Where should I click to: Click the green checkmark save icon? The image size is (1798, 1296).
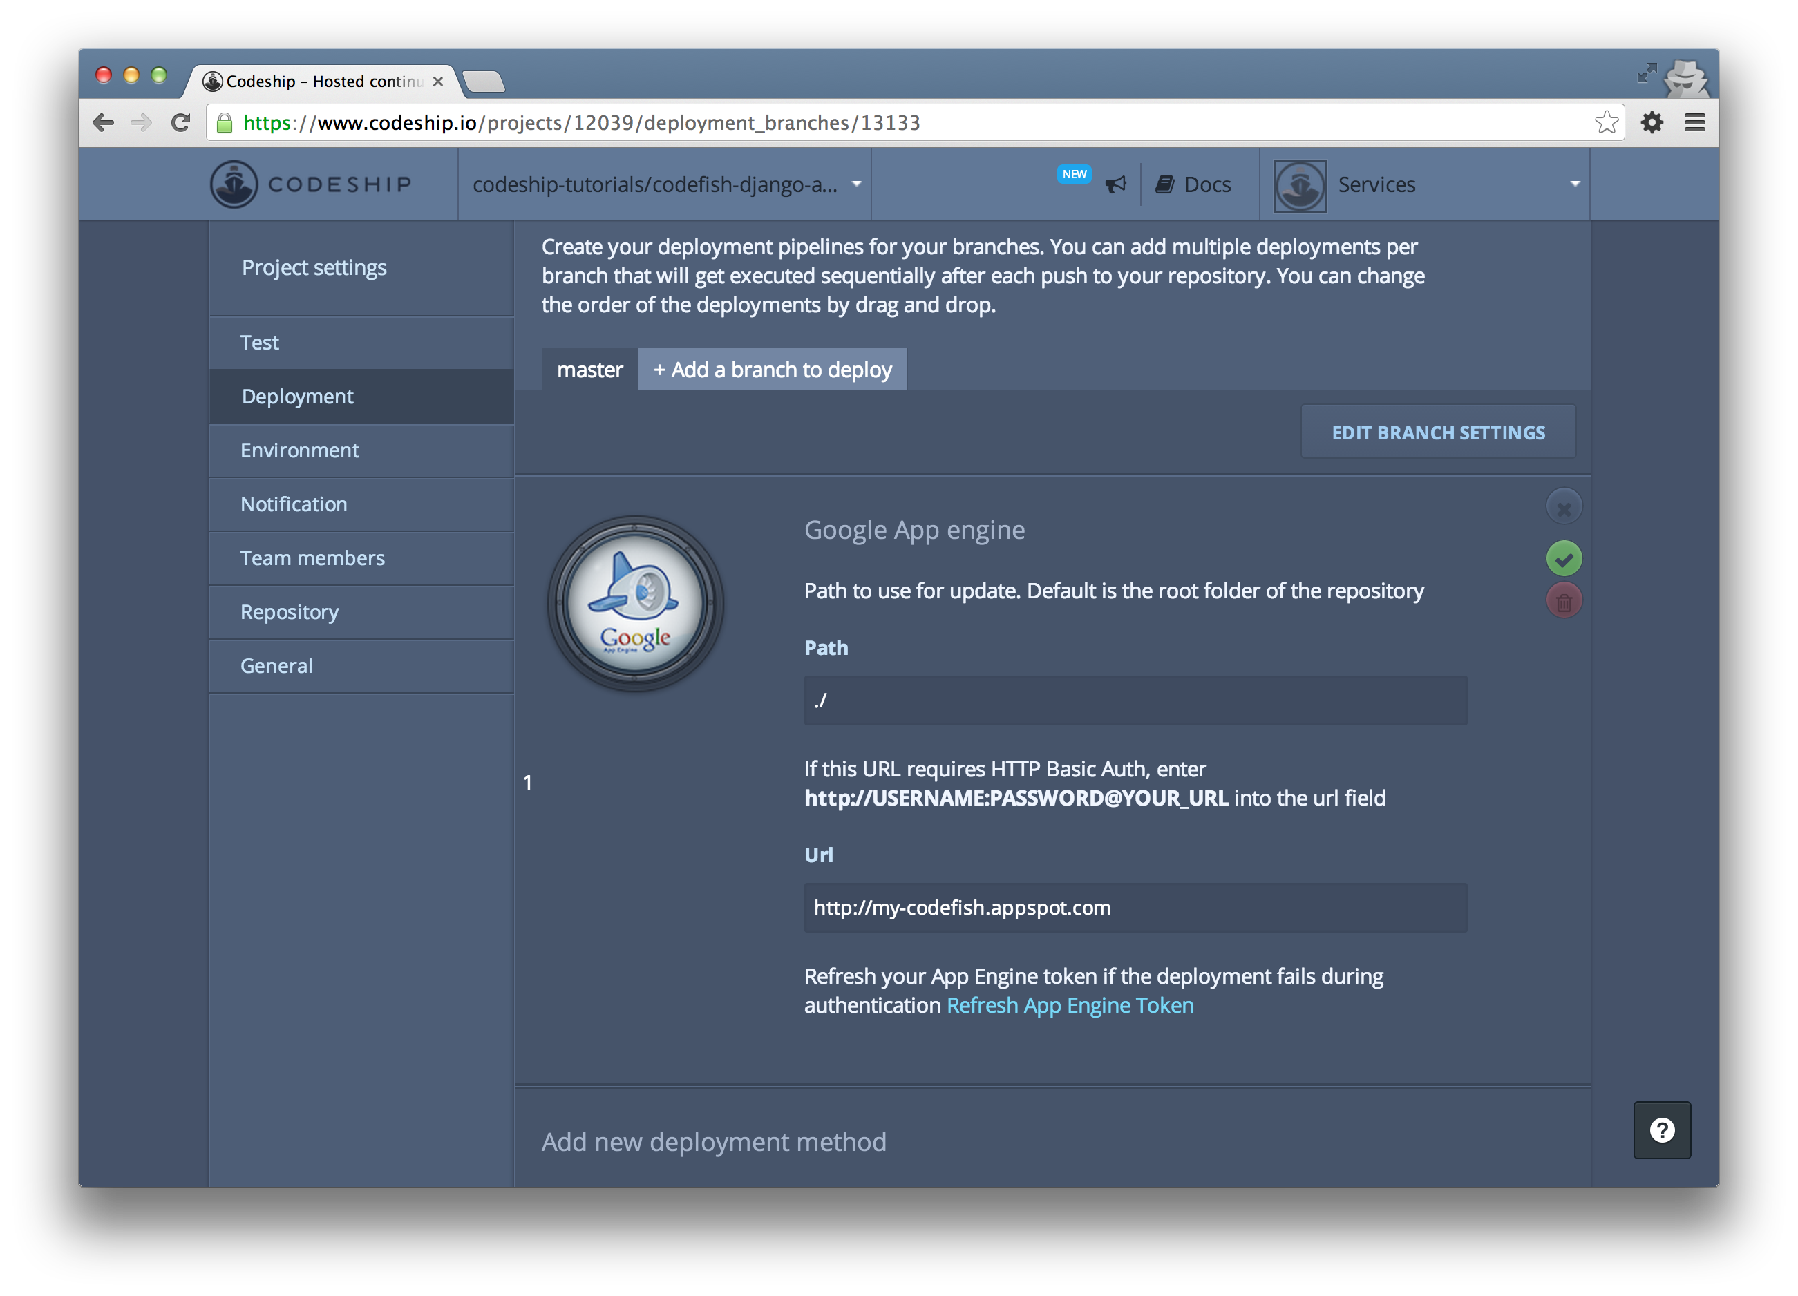coord(1563,560)
